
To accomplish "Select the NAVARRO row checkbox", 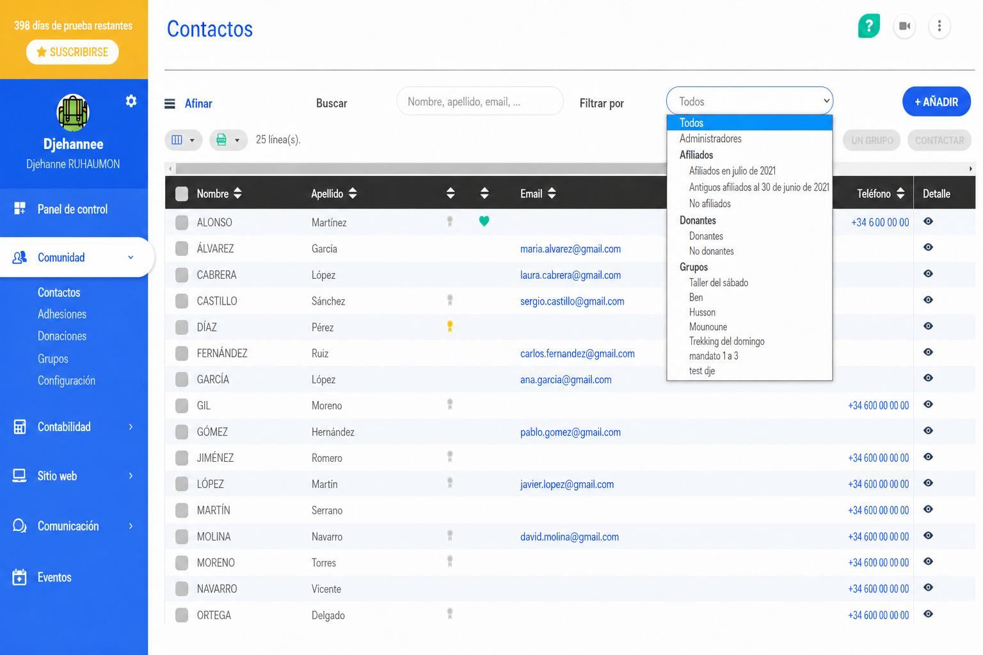I will [182, 589].
